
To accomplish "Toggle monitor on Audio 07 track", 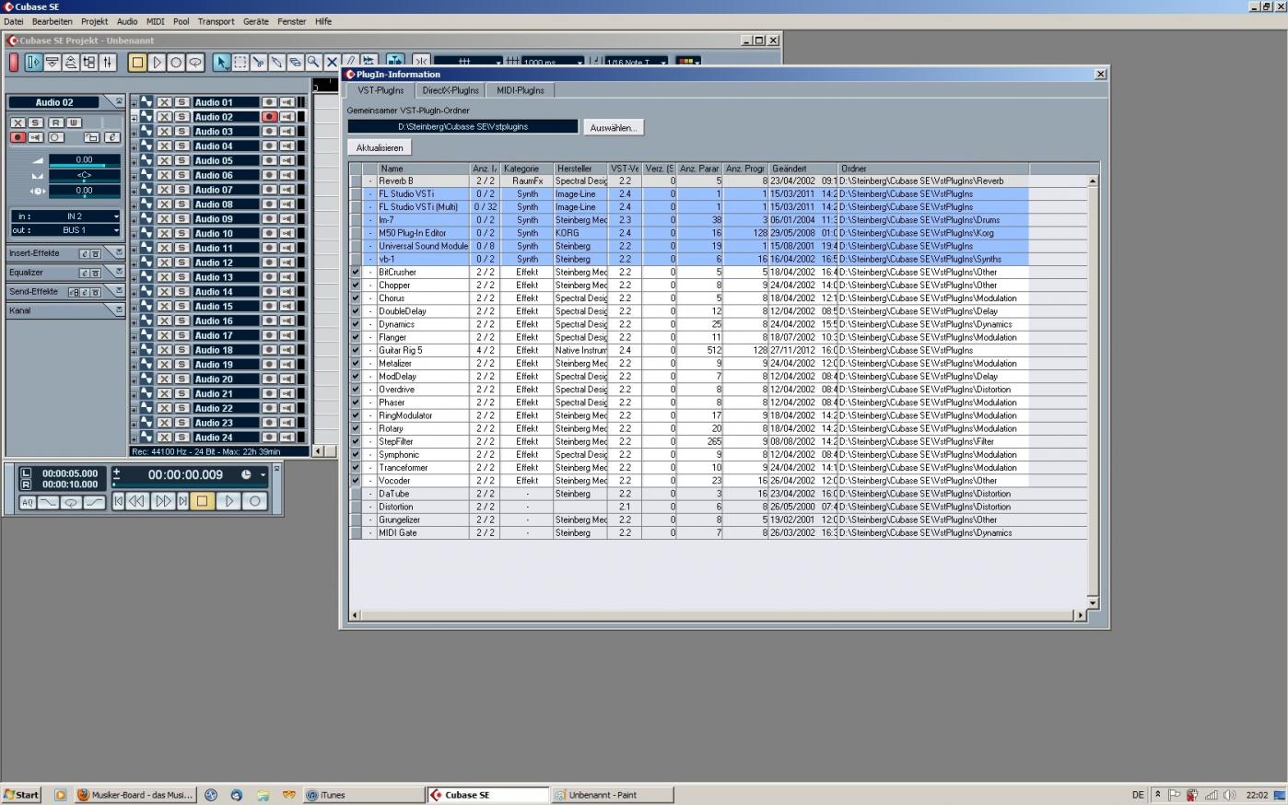I will coord(287,190).
